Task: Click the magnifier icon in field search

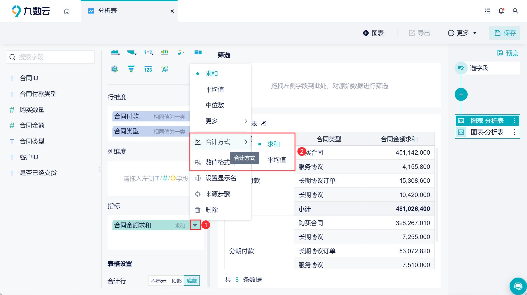Action: pyautogui.click(x=13, y=57)
